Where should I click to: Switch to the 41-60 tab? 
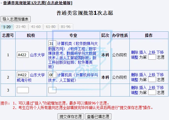36,27
